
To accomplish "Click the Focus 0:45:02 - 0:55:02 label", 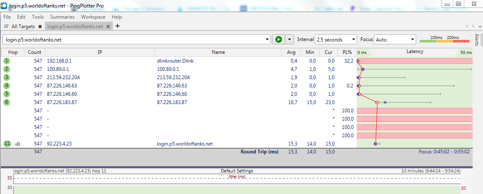I will [444, 152].
